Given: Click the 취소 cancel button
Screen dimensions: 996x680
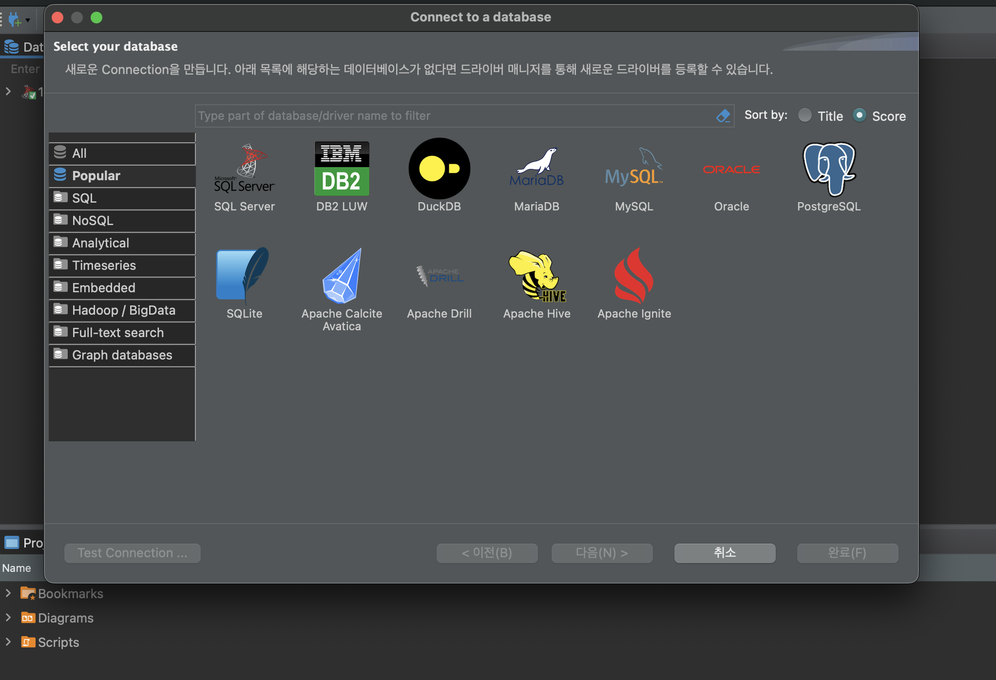Looking at the screenshot, I should pyautogui.click(x=725, y=553).
